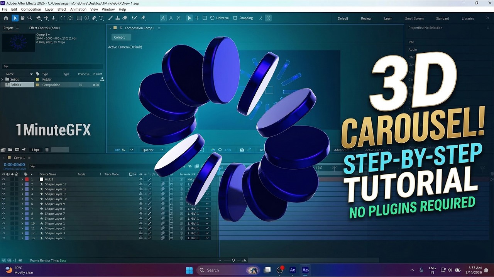Viewport: 494px width, 277px height.
Task: Toggle visibility of Shape Layer 8
Action: click(3, 209)
